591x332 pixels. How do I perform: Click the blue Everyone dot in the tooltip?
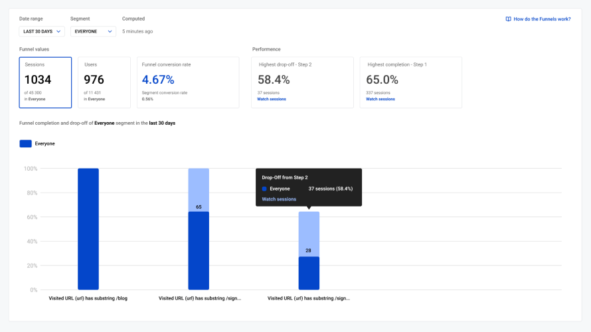[x=264, y=189]
